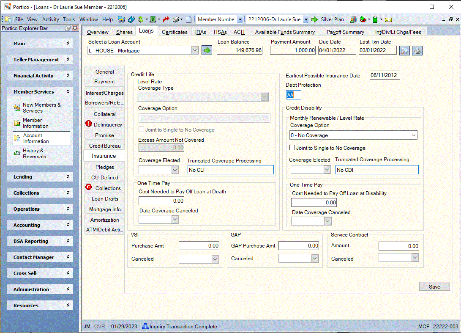The image size is (461, 333).
Task: Click the red redo arrow toolbar icon
Action: coord(166,19)
